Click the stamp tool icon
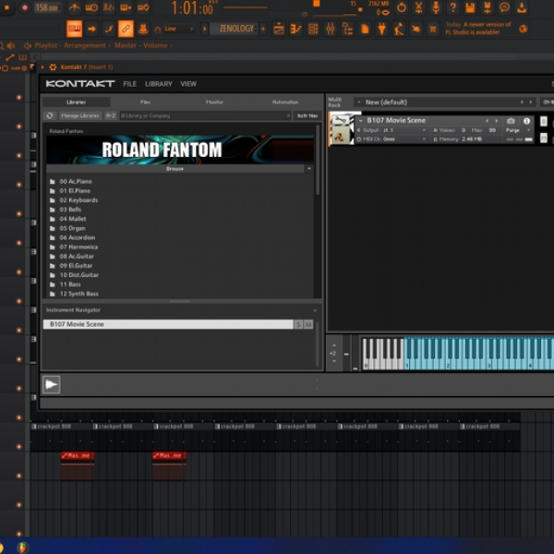The height and width of the screenshot is (554, 554). click(x=143, y=29)
